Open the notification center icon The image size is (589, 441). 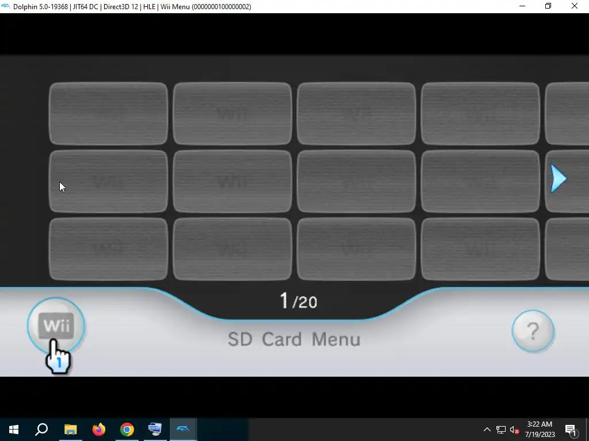571,430
